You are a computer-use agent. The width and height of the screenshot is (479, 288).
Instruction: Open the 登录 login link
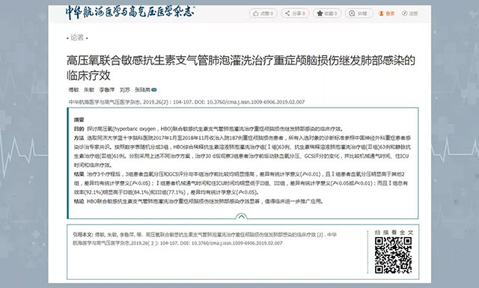[x=390, y=13]
